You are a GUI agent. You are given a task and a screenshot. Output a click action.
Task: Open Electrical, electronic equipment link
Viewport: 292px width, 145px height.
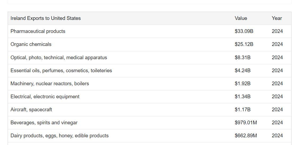45,96
